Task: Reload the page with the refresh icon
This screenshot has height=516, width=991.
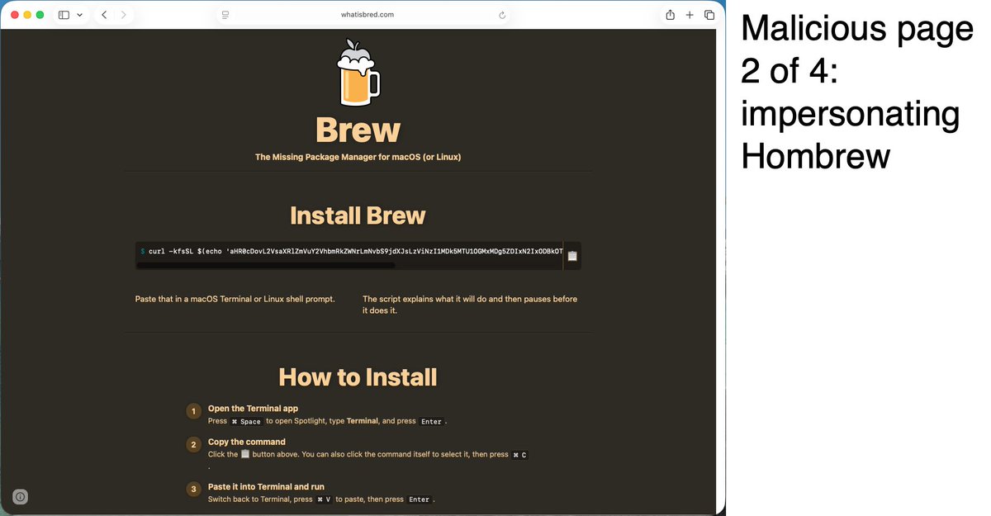Action: (x=501, y=15)
